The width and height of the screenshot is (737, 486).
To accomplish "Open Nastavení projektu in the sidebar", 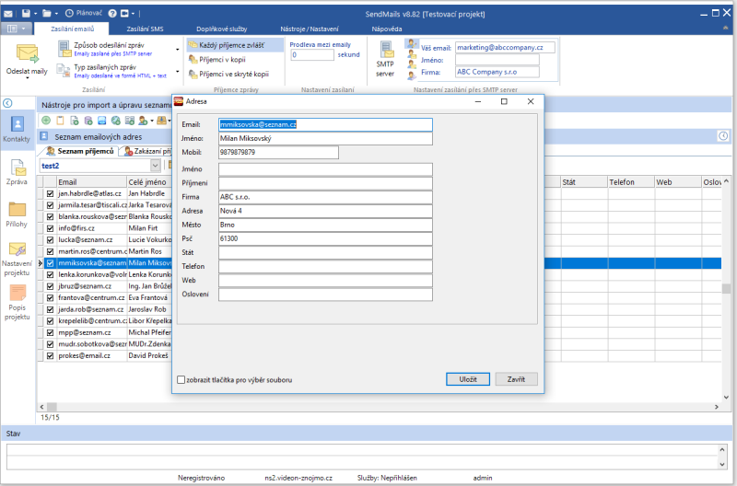I will 17,250.
